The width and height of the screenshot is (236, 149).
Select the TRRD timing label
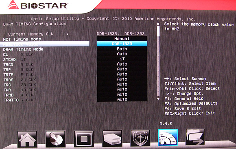tap(9, 95)
